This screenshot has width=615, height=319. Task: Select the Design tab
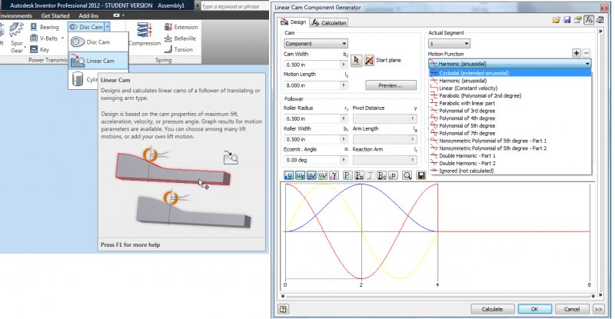click(x=294, y=22)
